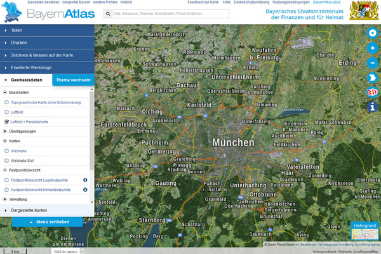Viewport: 381px width, 254px height.
Task: Click the Ottobrunn label on map
Action: tap(263, 195)
